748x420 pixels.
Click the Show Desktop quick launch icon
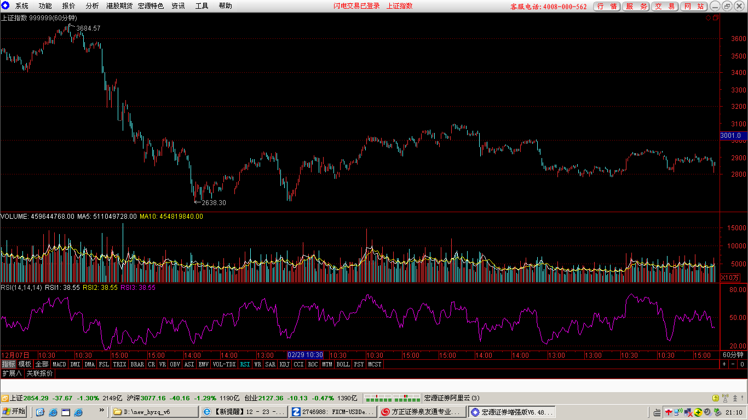point(40,412)
